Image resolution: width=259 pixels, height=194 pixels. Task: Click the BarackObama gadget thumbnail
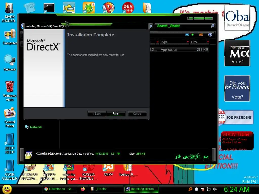point(237,18)
